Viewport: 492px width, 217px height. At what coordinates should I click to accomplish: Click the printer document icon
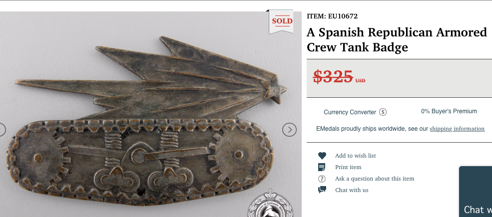[322, 167]
